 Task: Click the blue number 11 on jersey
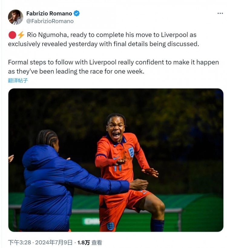coord(117,167)
